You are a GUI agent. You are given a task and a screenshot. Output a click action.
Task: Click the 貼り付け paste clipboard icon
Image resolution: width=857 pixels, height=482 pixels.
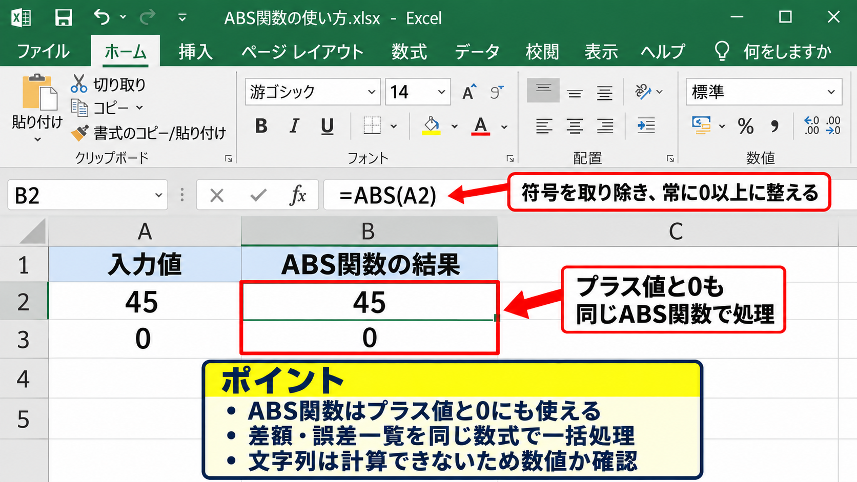pos(39,92)
